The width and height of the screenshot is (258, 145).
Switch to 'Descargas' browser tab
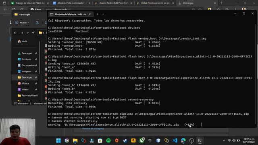(x=197, y=3)
